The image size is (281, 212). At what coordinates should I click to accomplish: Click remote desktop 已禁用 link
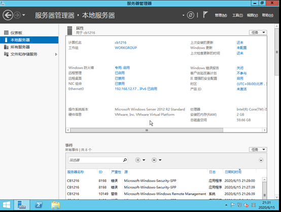click(x=120, y=78)
